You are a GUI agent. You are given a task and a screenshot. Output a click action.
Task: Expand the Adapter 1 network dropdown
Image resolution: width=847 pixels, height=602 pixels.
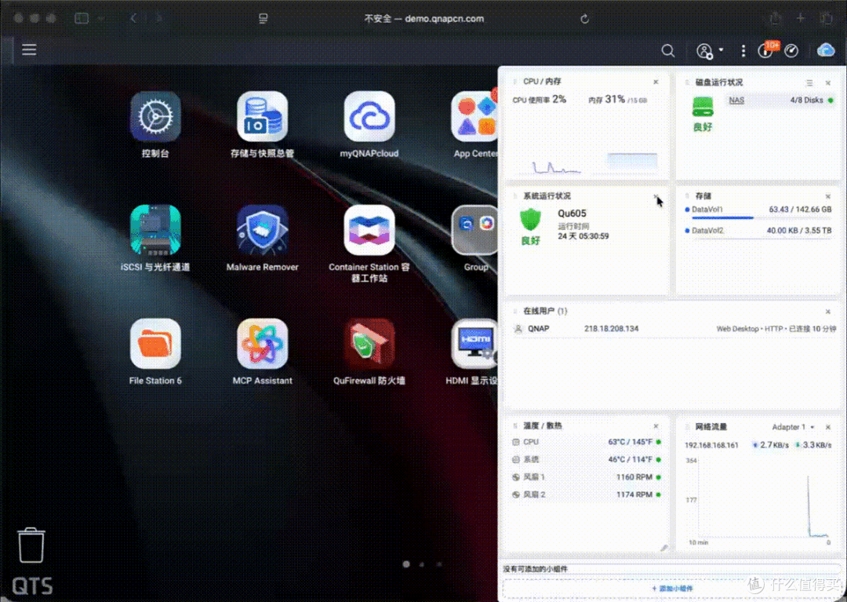(x=793, y=427)
